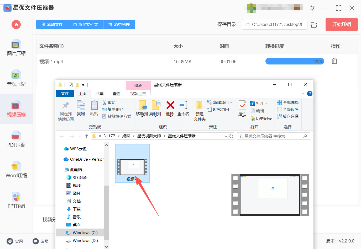Image resolution: width=361 pixels, height=249 pixels.
Task: Click red 开始压缩 start compression button
Action: (x=342, y=24)
